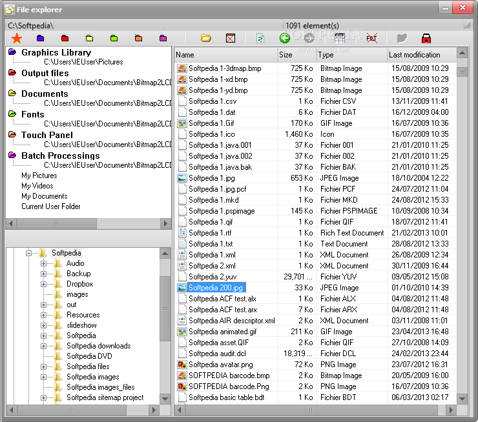
Task: Click the orange star favorites icon
Action: tap(17, 38)
